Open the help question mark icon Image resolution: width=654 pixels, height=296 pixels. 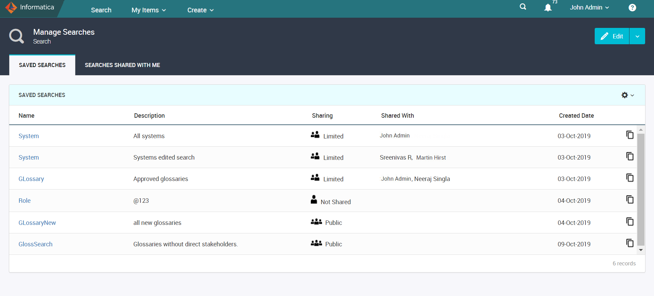(632, 7)
